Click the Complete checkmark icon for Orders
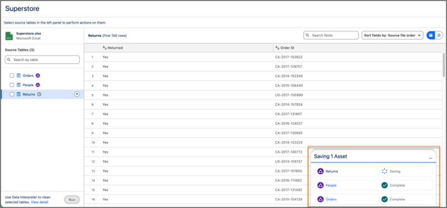 click(384, 200)
